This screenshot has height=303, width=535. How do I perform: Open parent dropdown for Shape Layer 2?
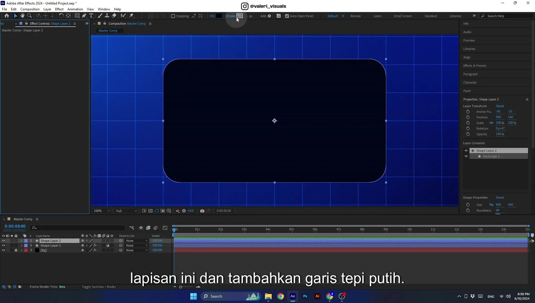(x=137, y=241)
